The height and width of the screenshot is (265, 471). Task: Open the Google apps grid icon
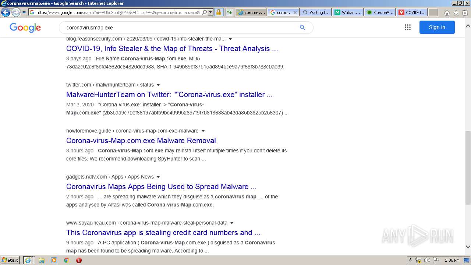[407, 27]
